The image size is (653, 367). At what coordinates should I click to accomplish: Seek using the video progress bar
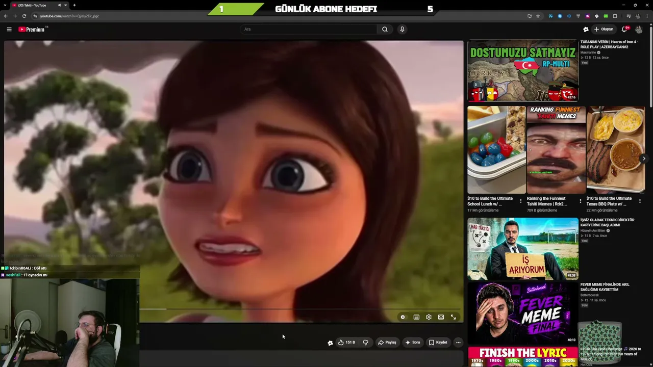click(x=301, y=309)
